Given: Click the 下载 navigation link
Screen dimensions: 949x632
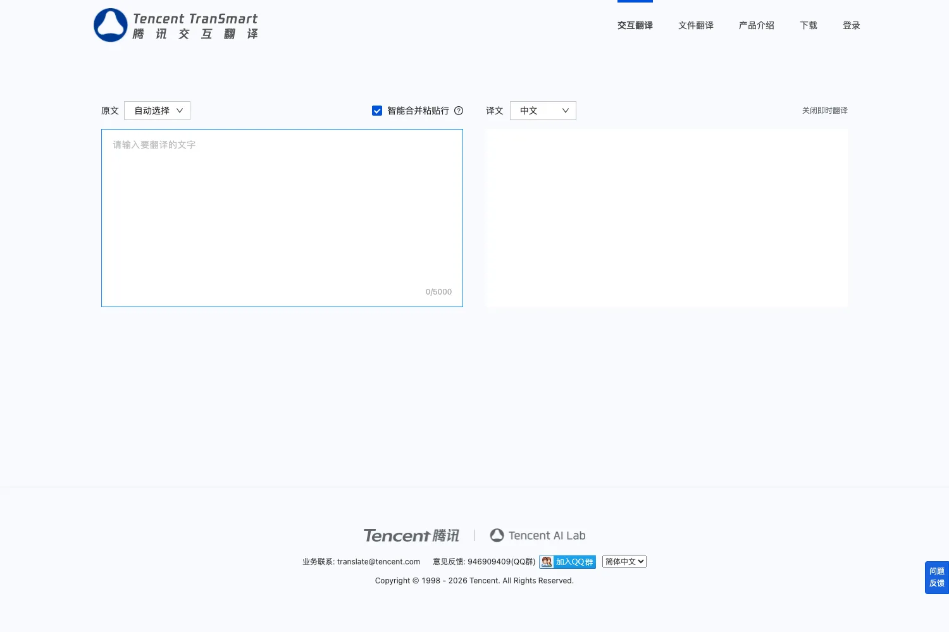Looking at the screenshot, I should tap(809, 25).
